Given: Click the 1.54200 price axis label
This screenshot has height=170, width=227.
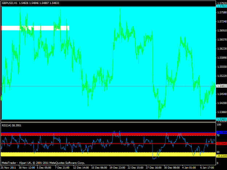Looking at the screenshot, I should pyautogui.click(x=222, y=103).
